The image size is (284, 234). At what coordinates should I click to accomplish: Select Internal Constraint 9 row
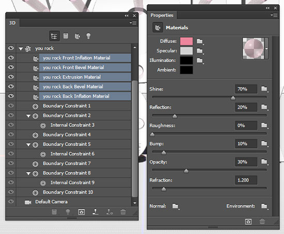click(x=74, y=182)
